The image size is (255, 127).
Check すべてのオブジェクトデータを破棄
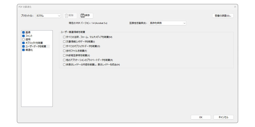click(x=64, y=46)
